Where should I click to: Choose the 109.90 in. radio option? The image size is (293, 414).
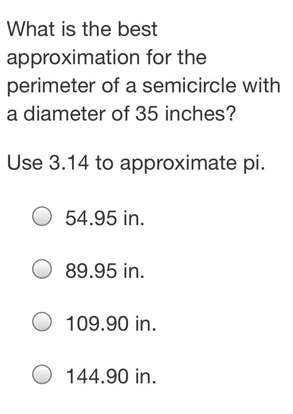[42, 322]
